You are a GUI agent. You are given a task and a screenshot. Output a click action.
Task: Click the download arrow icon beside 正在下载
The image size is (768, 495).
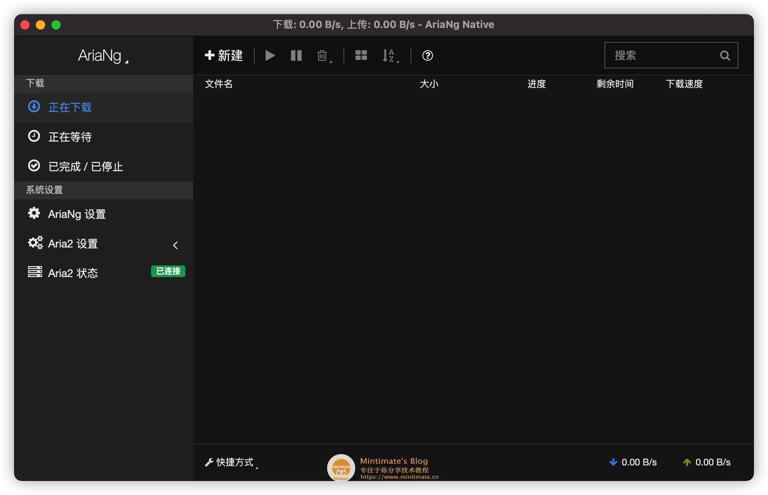tap(34, 107)
